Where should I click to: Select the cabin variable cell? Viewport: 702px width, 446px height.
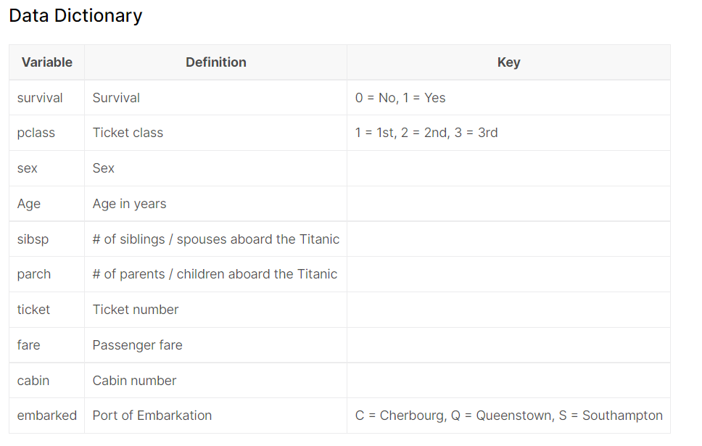point(33,381)
